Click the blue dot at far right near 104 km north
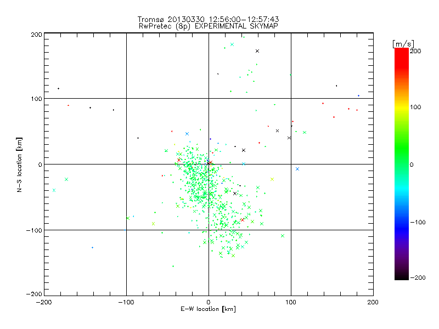Viewport: 439px width, 329px height. click(358, 95)
